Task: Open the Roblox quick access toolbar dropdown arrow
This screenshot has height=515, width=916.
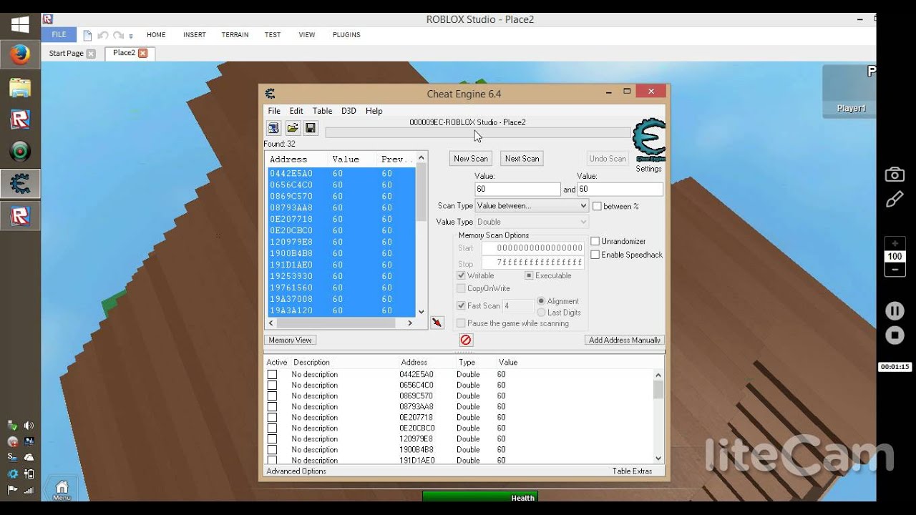Action: (x=131, y=36)
